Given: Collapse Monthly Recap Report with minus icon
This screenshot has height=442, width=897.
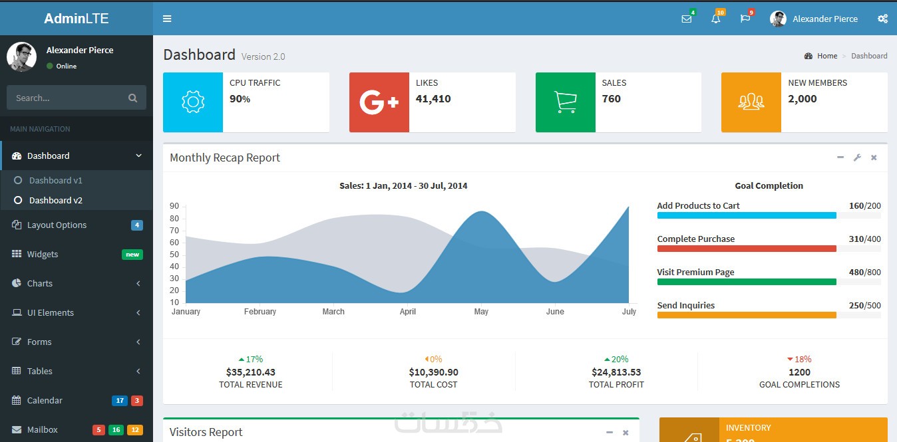Looking at the screenshot, I should point(840,158).
